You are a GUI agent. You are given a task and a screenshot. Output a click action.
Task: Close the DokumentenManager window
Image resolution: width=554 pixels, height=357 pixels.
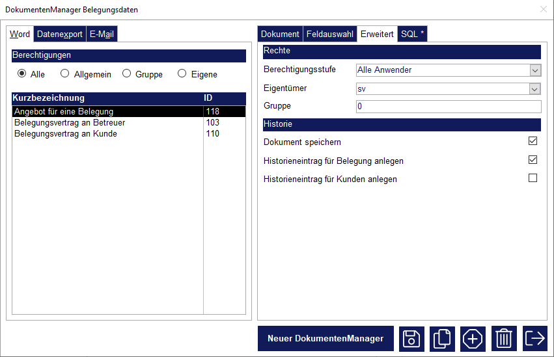(x=544, y=10)
